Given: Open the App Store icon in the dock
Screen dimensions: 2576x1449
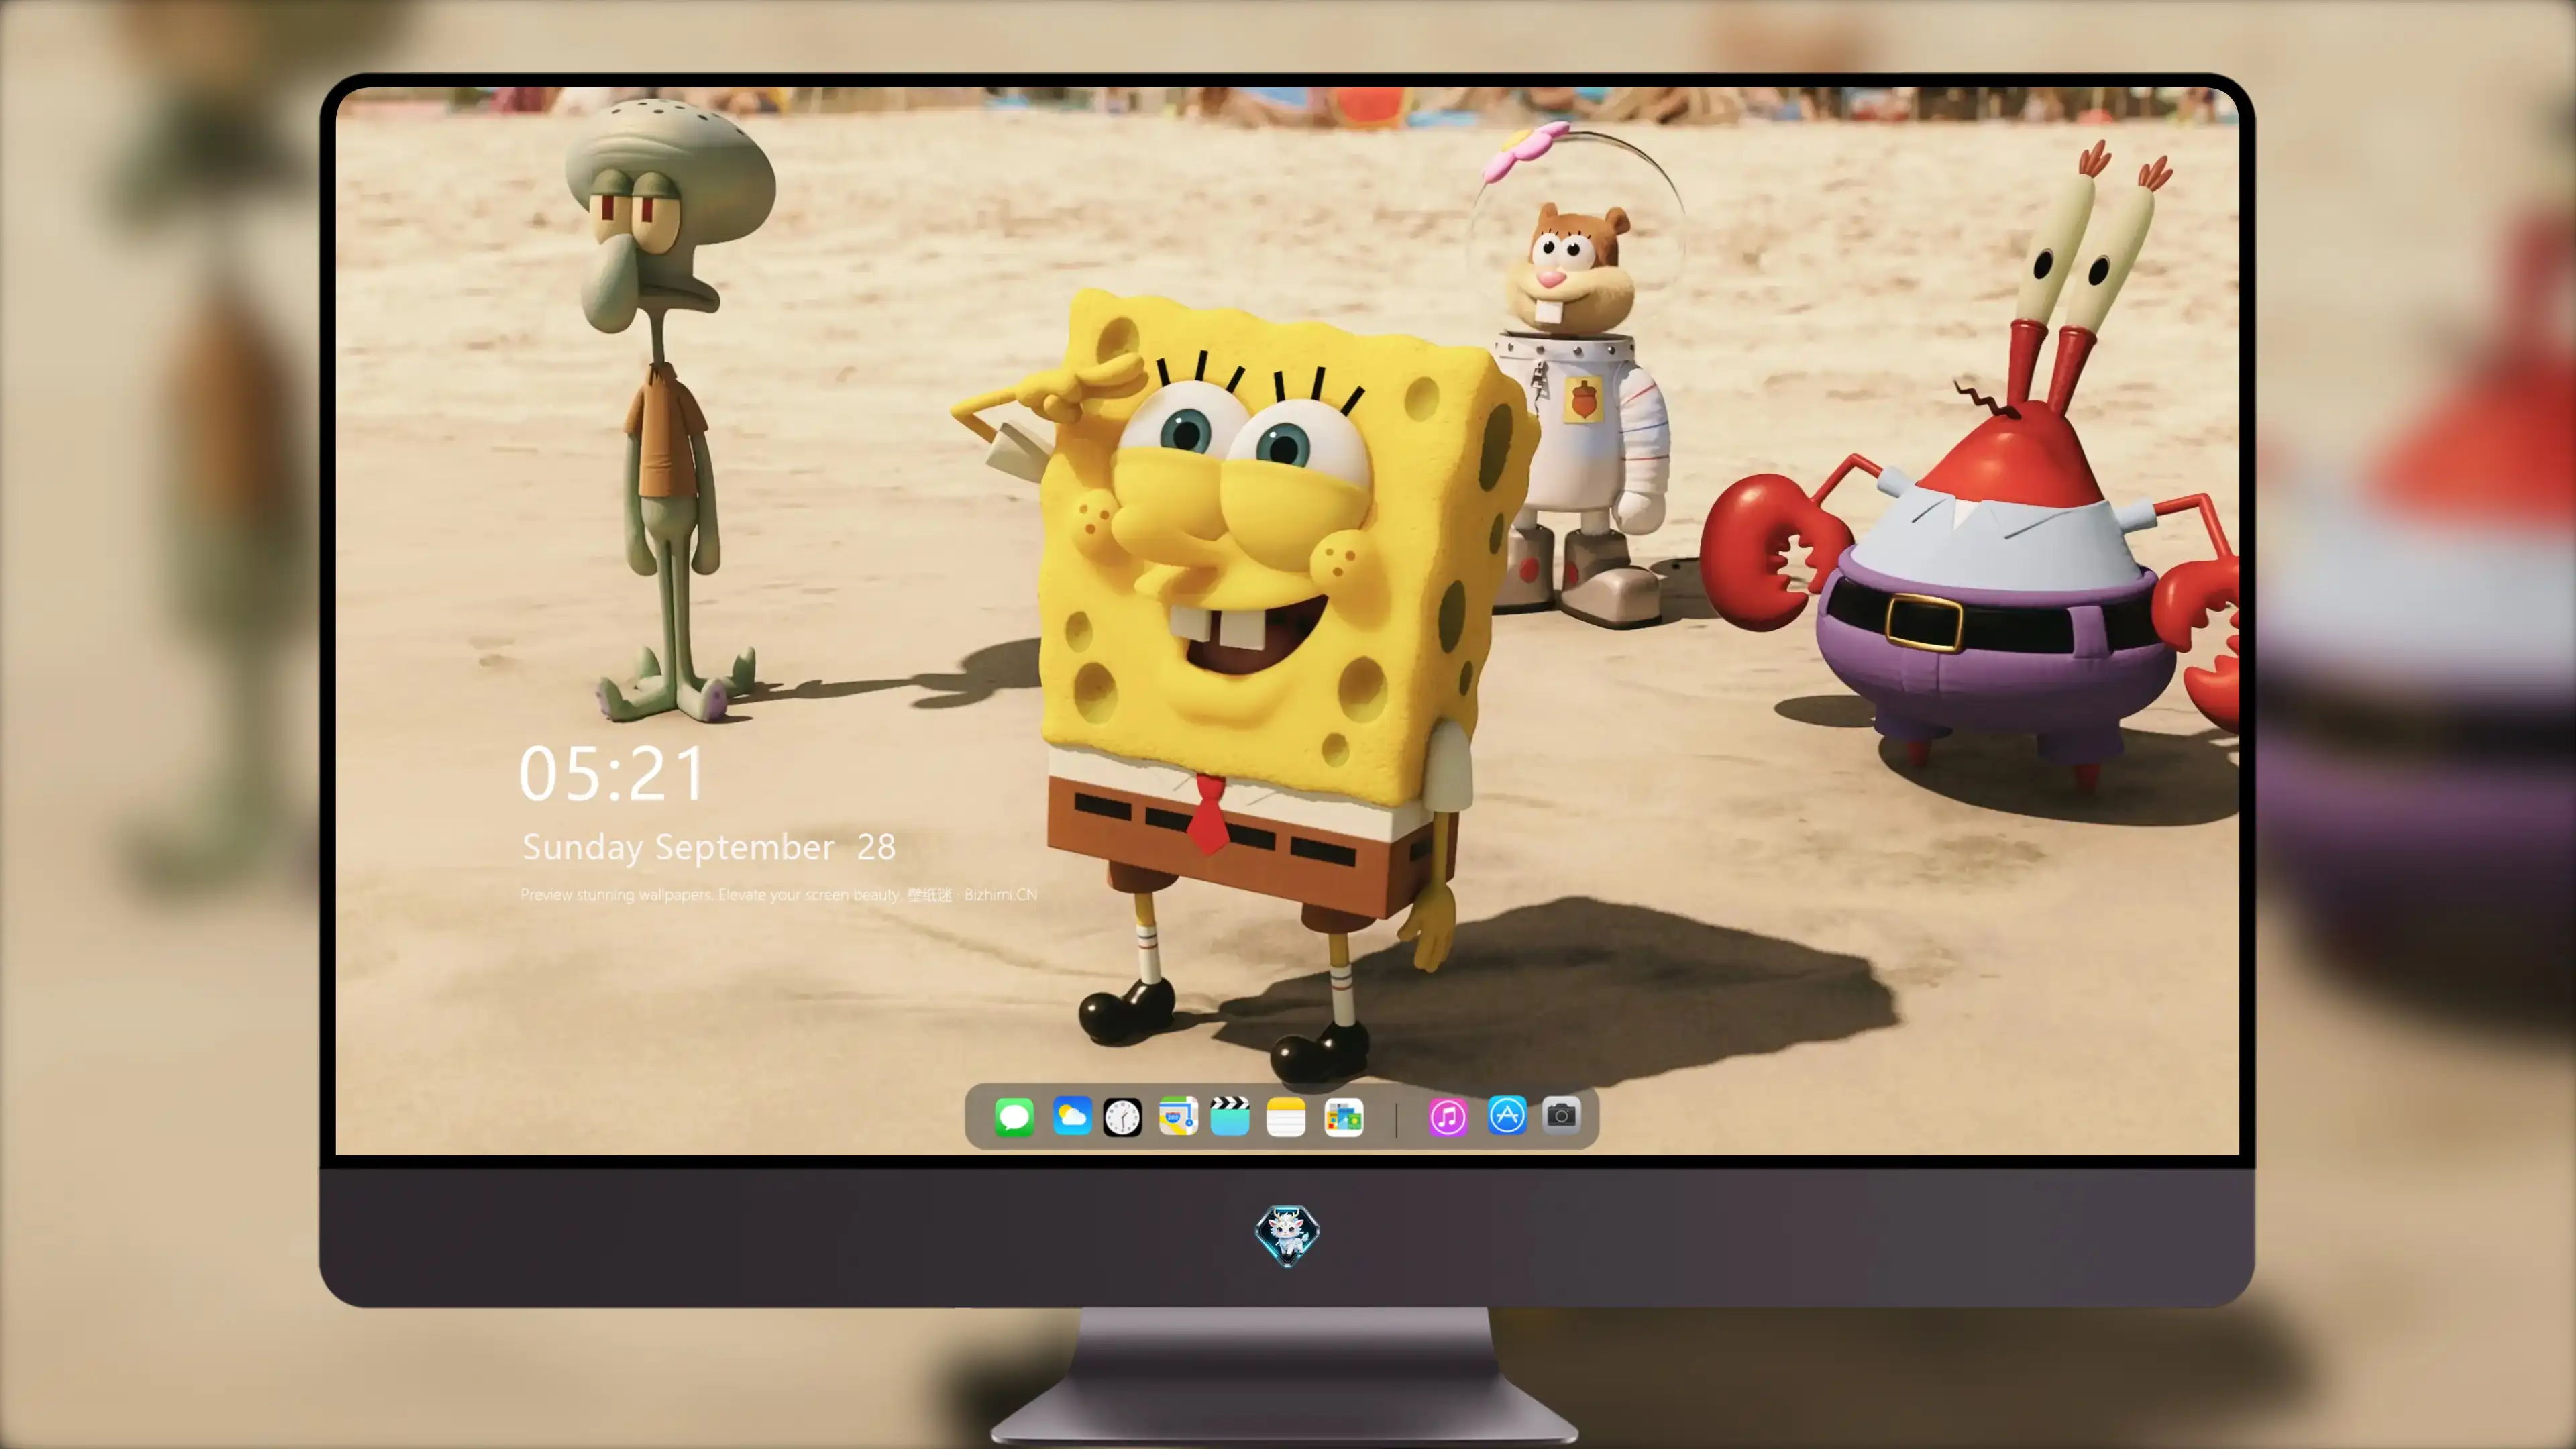Looking at the screenshot, I should coord(1507,1115).
